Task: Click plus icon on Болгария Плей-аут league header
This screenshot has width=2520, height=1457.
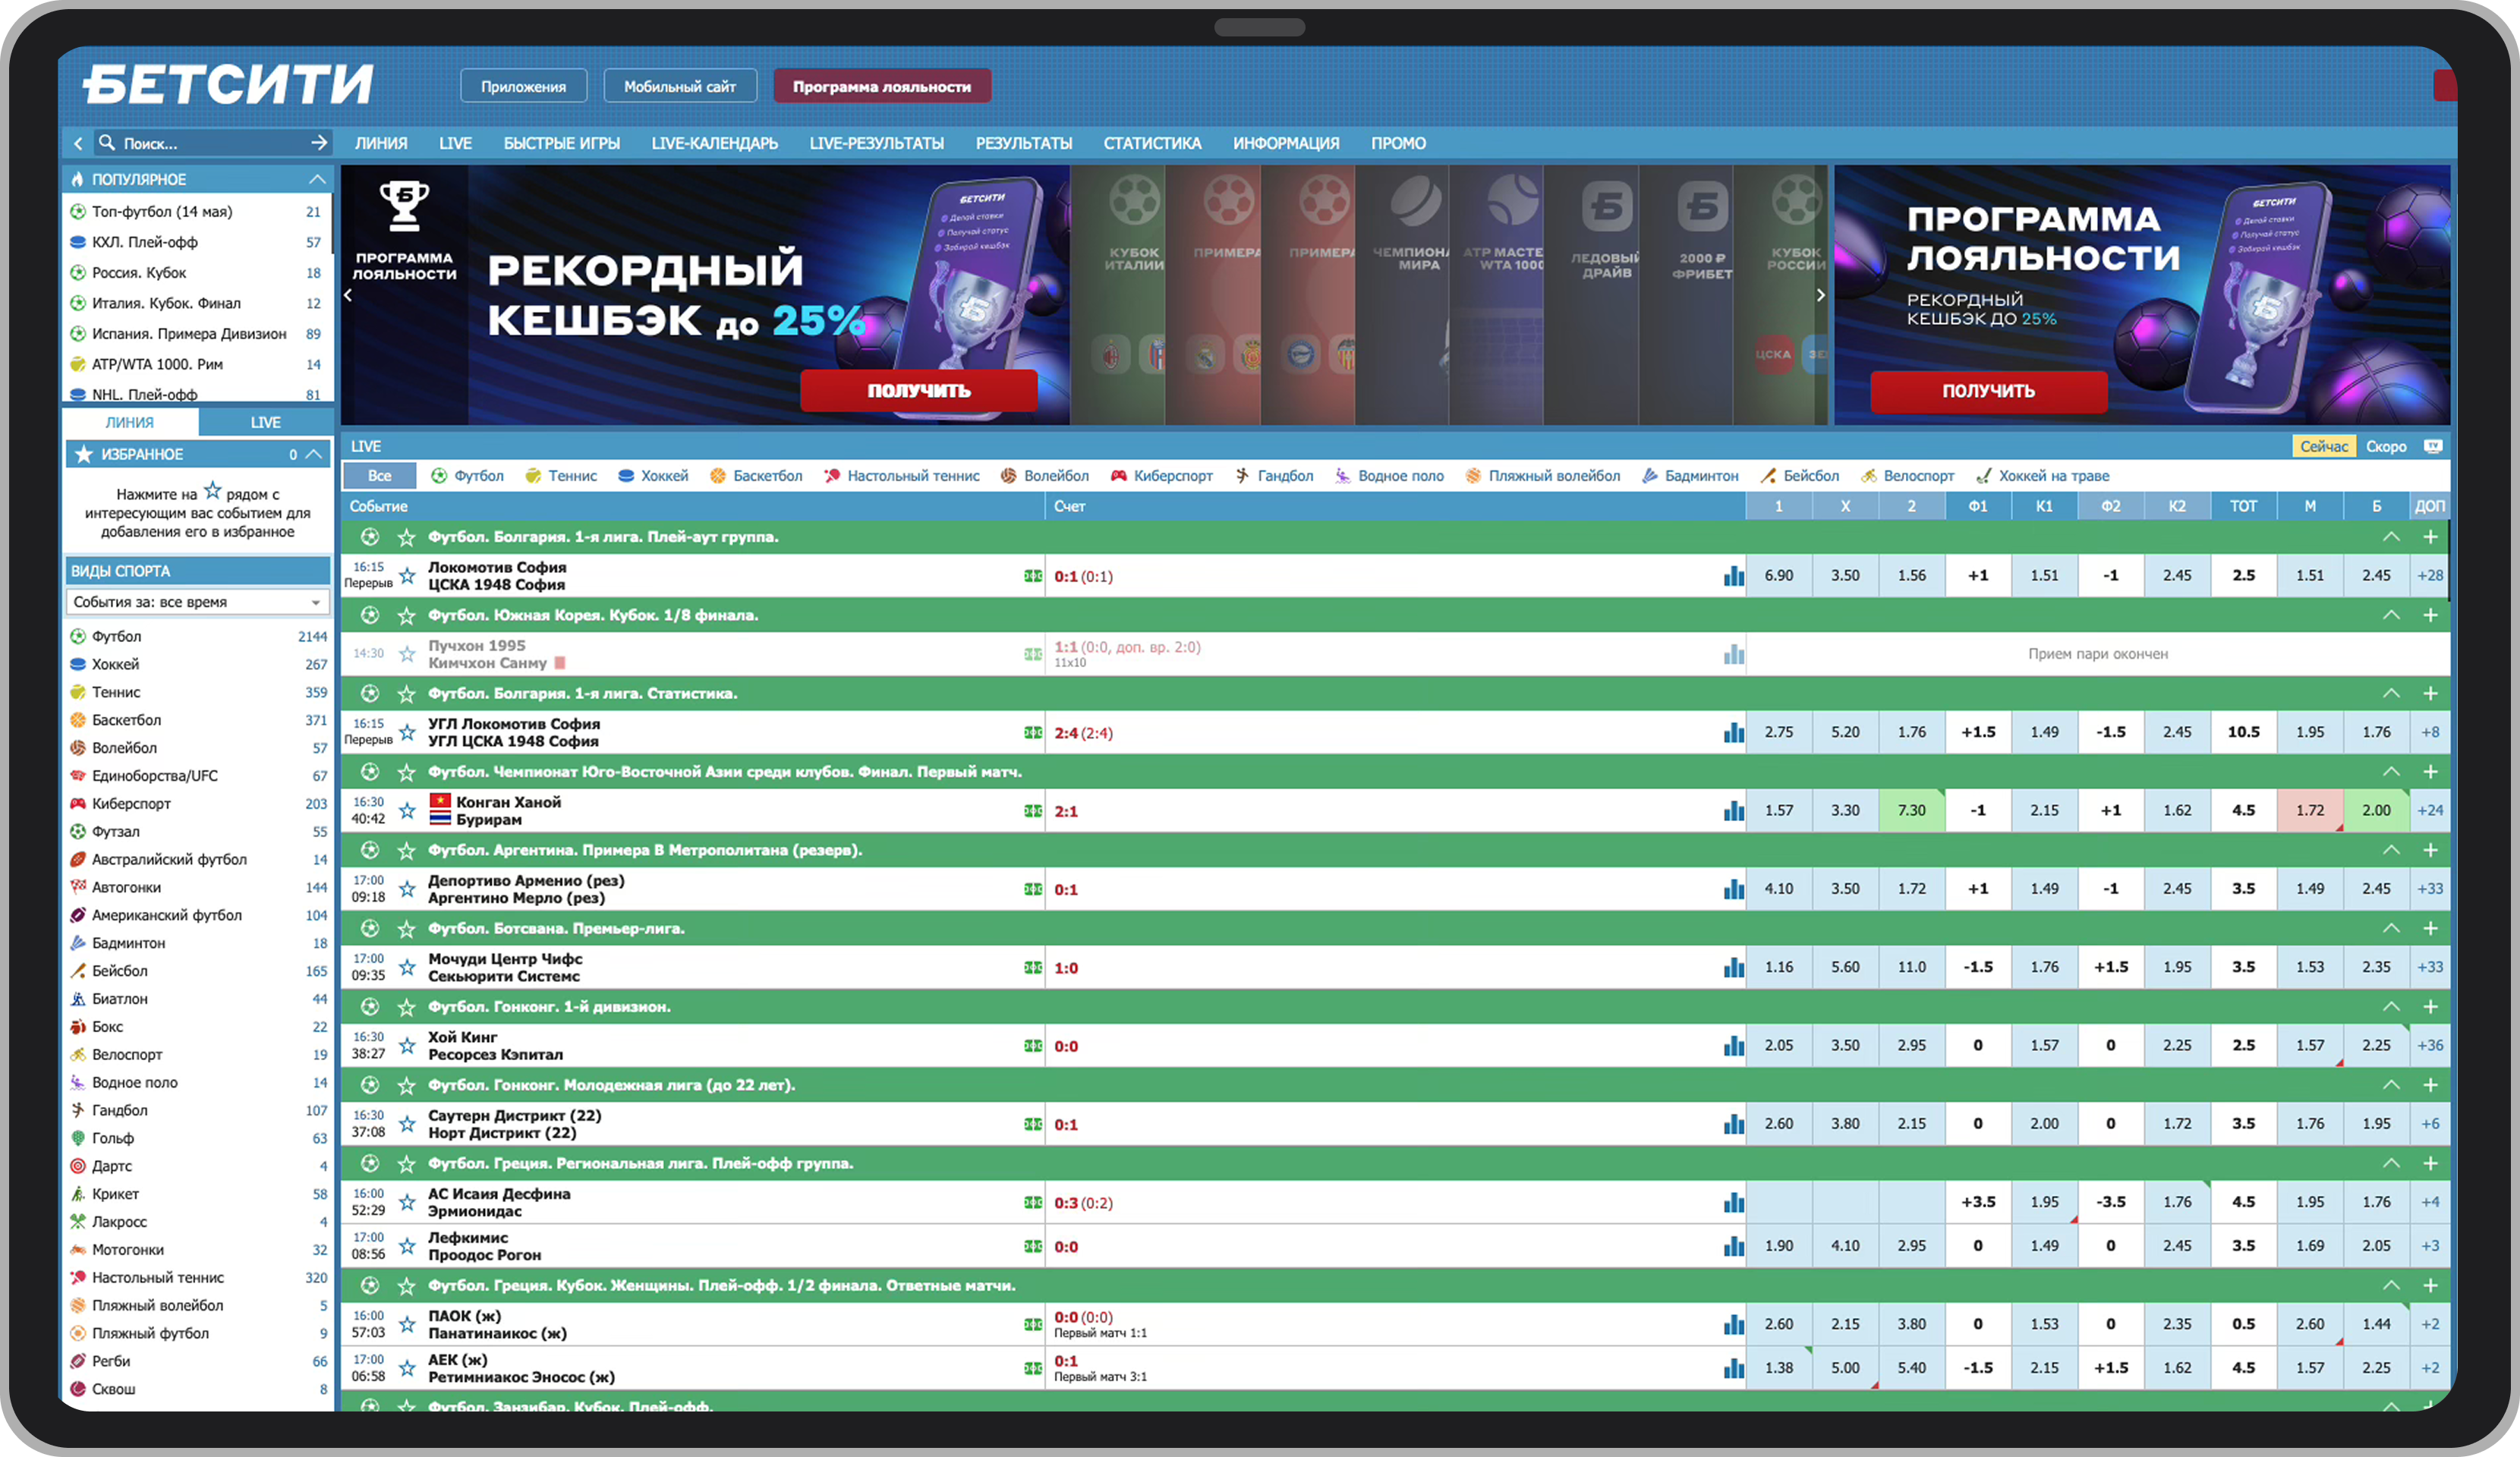Action: coord(2430,537)
